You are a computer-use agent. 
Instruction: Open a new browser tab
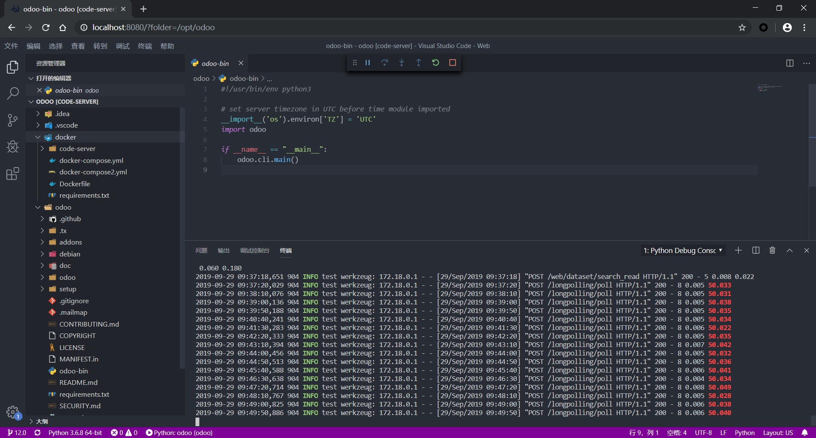point(143,9)
